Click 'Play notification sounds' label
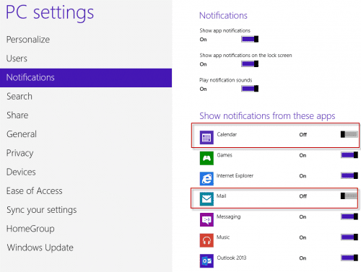 point(225,80)
